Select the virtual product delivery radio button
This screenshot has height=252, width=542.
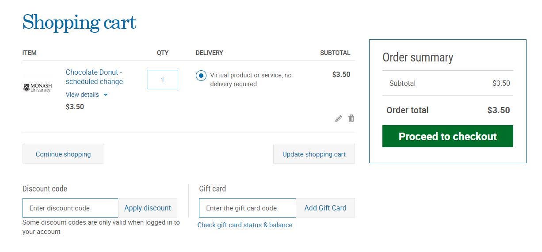point(201,76)
